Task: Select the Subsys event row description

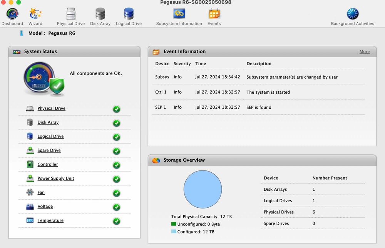Action: tap(292, 77)
